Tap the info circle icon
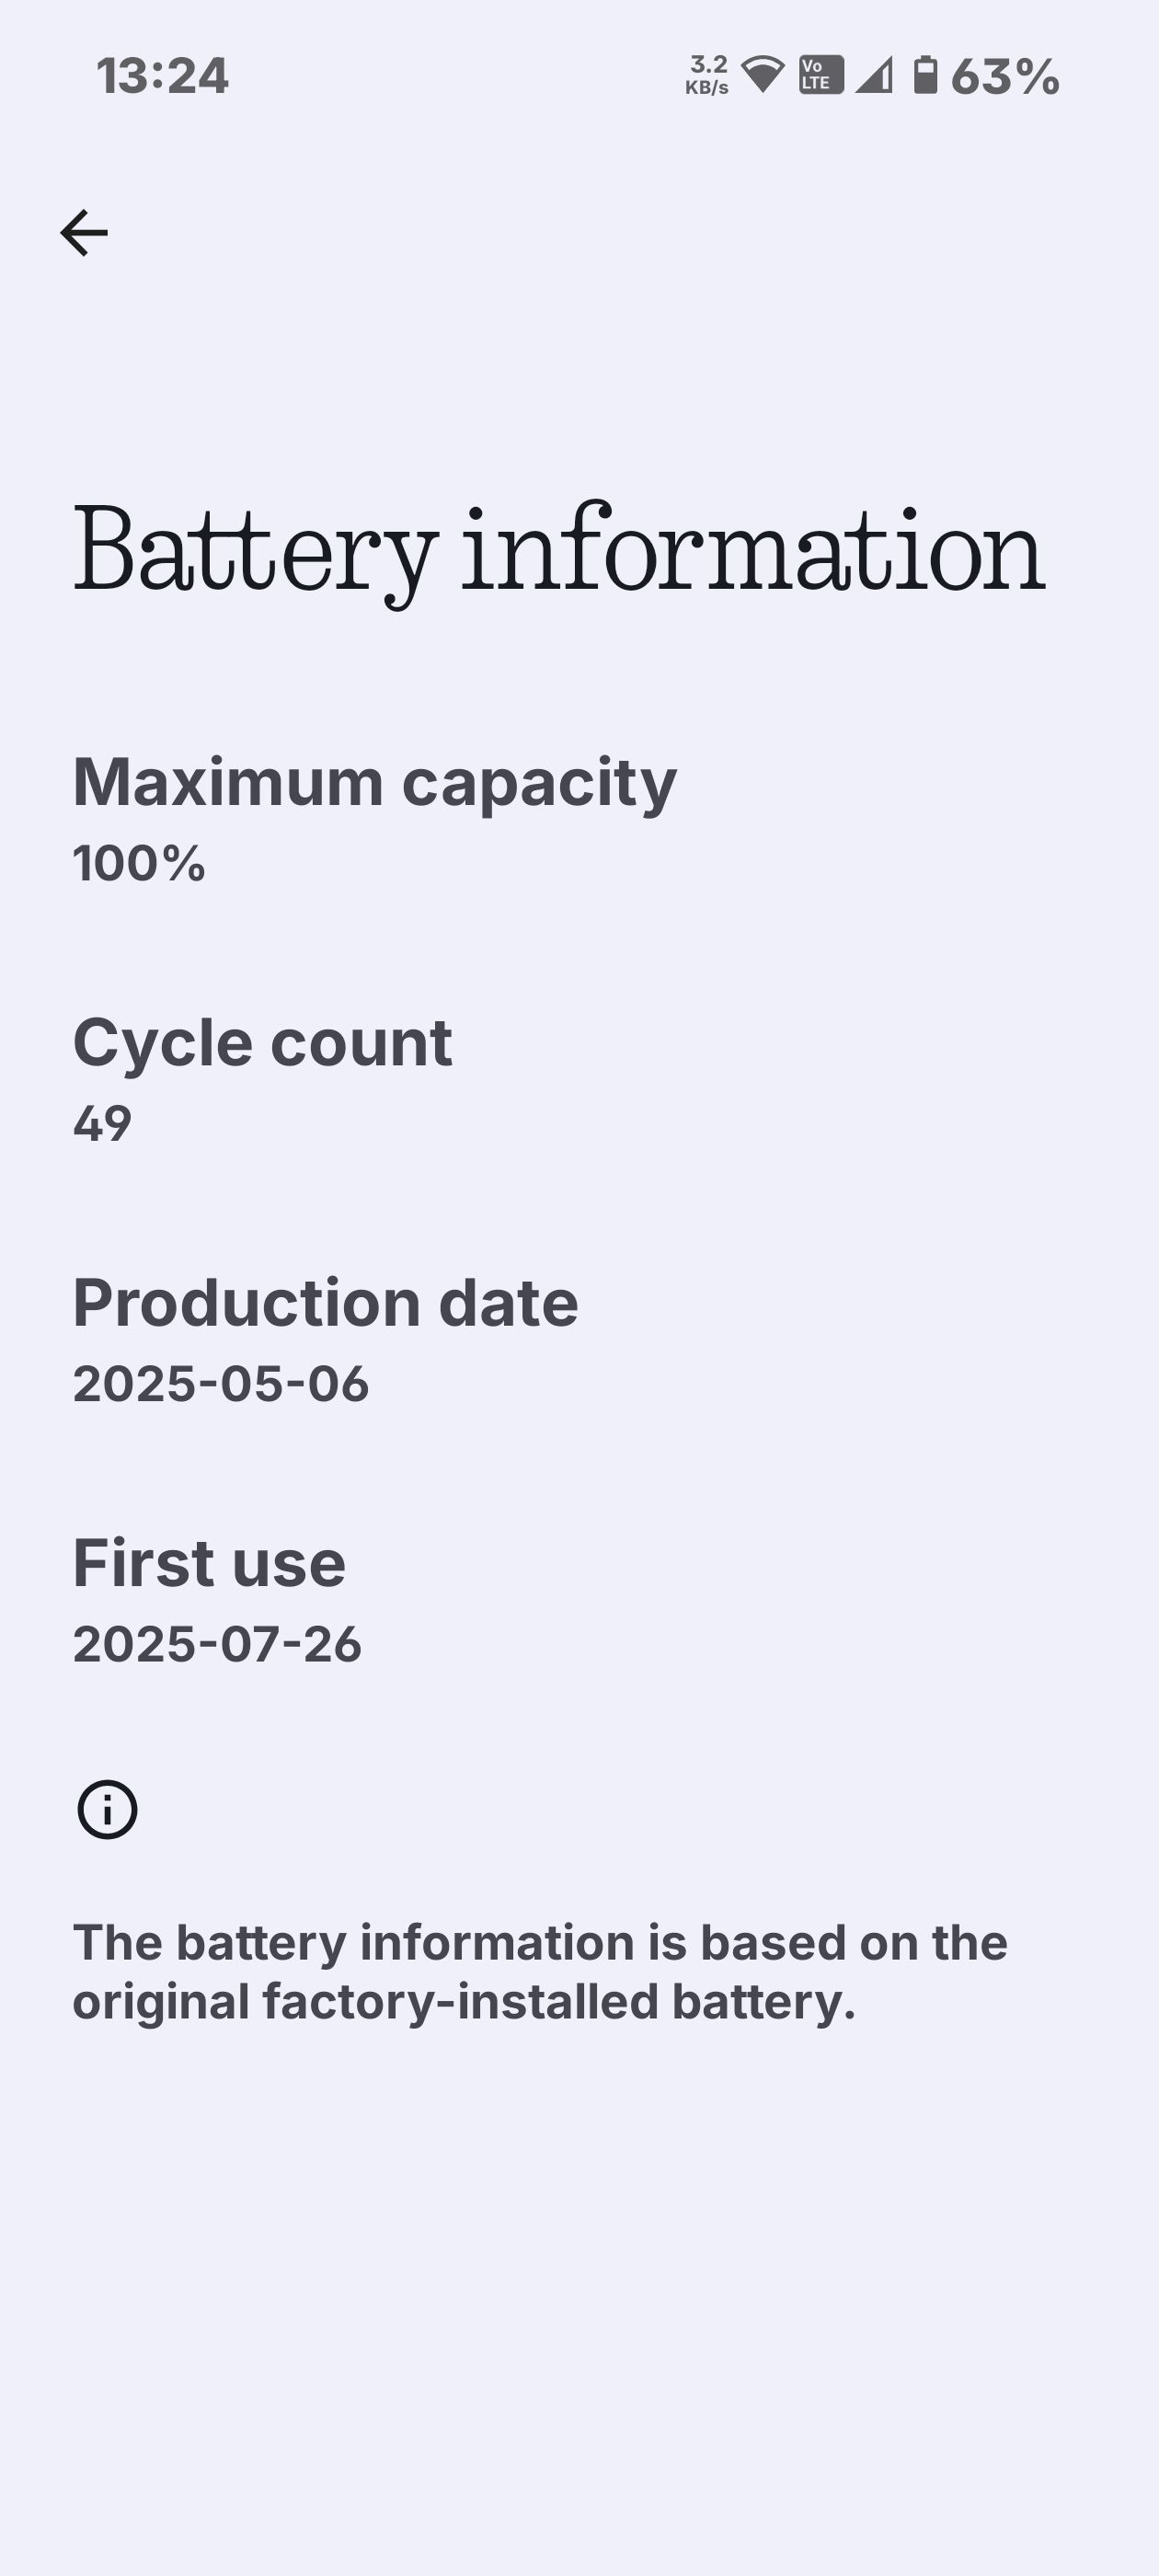 (x=107, y=1809)
